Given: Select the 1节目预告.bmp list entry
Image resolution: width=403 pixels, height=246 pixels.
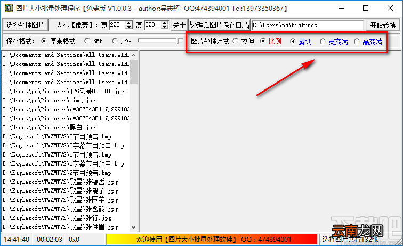Looking at the screenshot, I should (66, 154).
